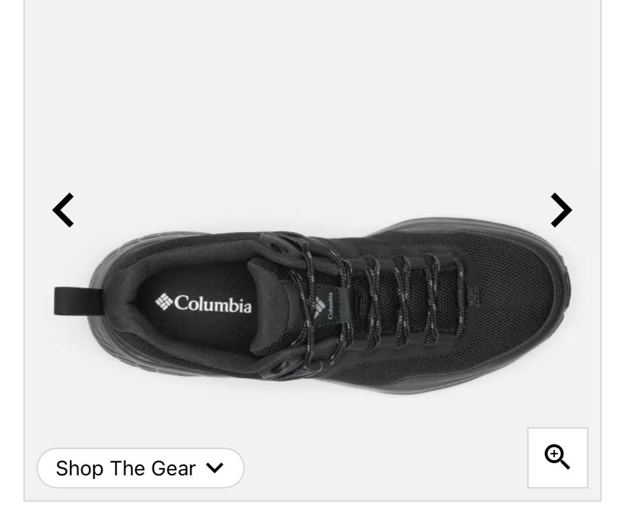The width and height of the screenshot is (625, 505).
Task: Click the chevron beside Shop The Gear
Action: pos(215,468)
